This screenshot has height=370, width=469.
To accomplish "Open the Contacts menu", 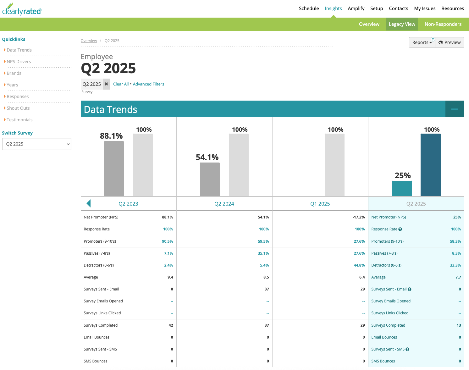I will [399, 8].
